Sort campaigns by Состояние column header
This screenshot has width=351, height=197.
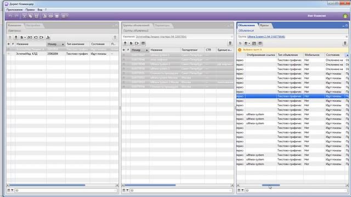[100, 44]
